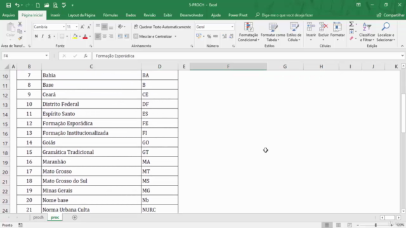
Task: Adjust the zoom slider
Action: click(376, 225)
